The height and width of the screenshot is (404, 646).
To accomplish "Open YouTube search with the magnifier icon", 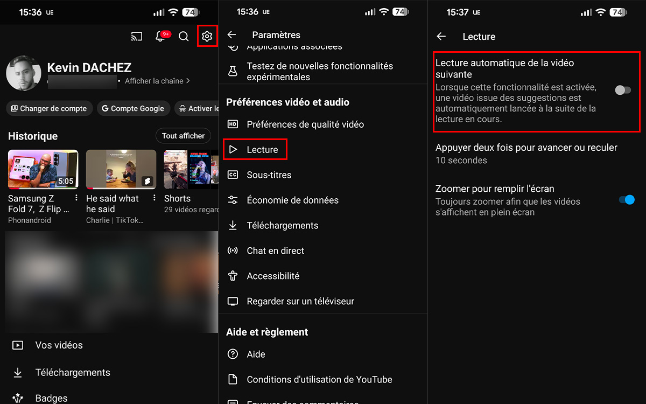I will click(183, 36).
